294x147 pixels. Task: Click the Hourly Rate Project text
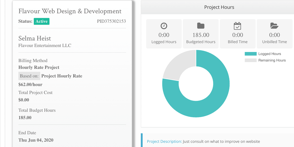[x=39, y=67]
